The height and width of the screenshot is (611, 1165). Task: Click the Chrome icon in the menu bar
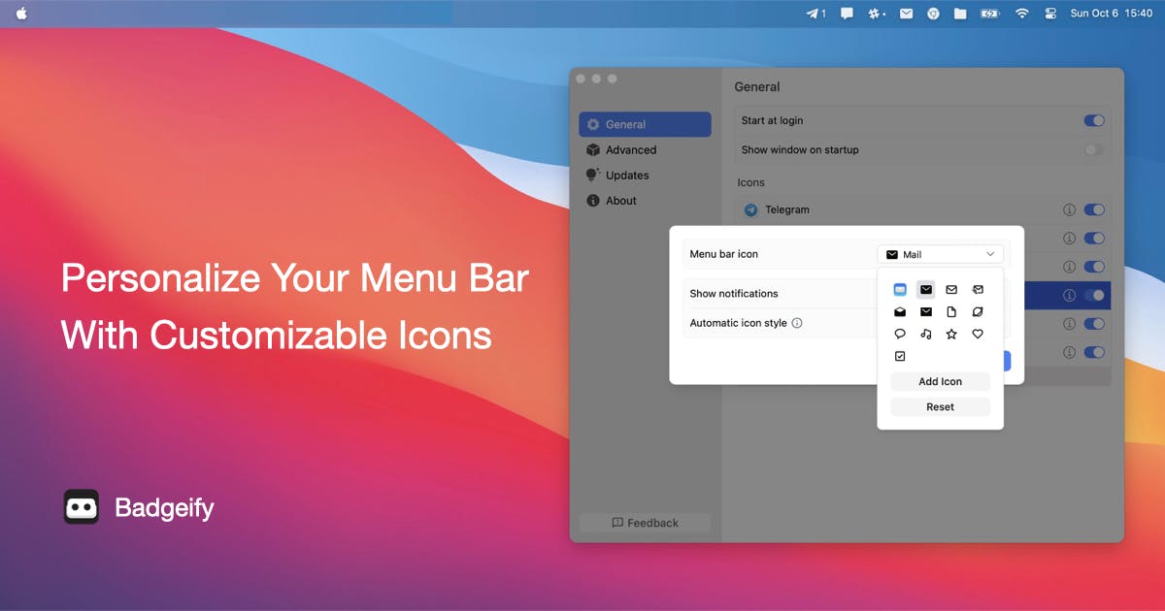tap(933, 14)
